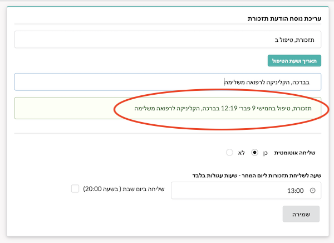Click the שליחה ביום שבת label
This screenshot has width=334, height=243.
pyautogui.click(x=143, y=189)
